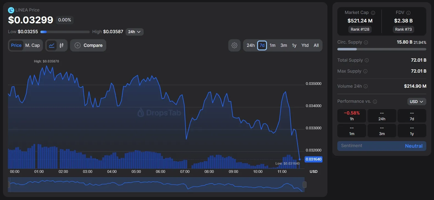
Task: Open Total Supply info icon
Action: [367, 60]
